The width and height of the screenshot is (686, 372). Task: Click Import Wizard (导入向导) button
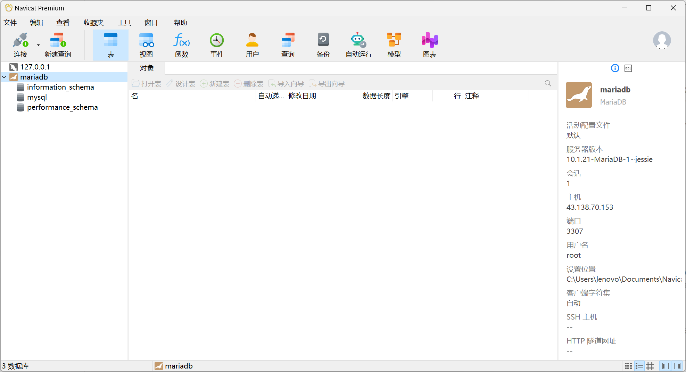pos(286,84)
